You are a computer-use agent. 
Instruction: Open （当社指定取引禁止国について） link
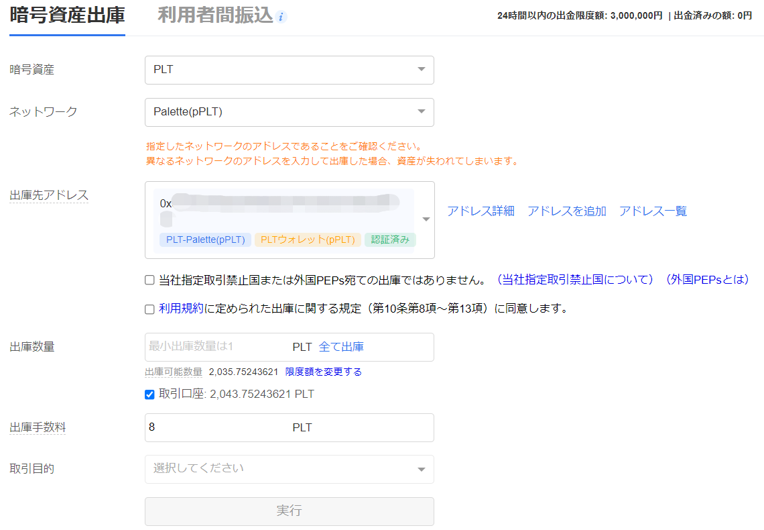[574, 280]
